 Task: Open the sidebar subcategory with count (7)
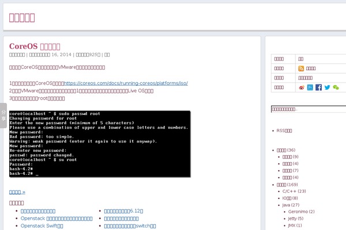click(291, 171)
